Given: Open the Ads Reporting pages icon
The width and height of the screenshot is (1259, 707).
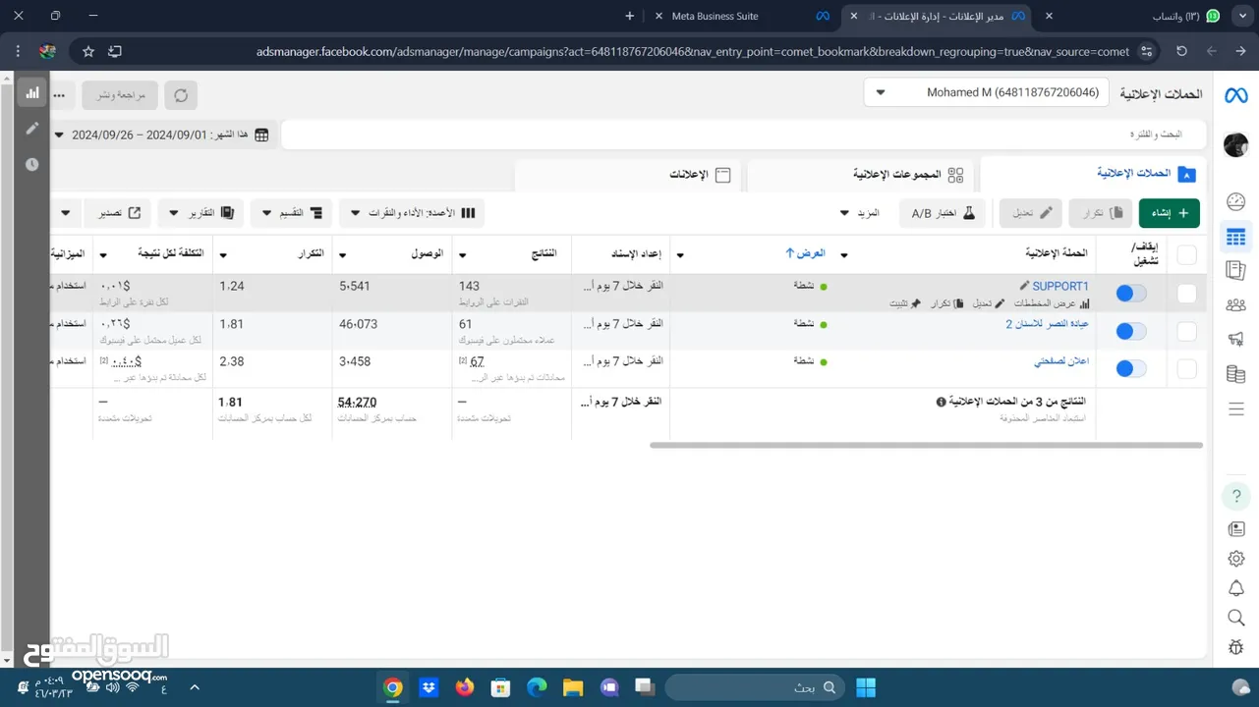Looking at the screenshot, I should pyautogui.click(x=1235, y=270).
